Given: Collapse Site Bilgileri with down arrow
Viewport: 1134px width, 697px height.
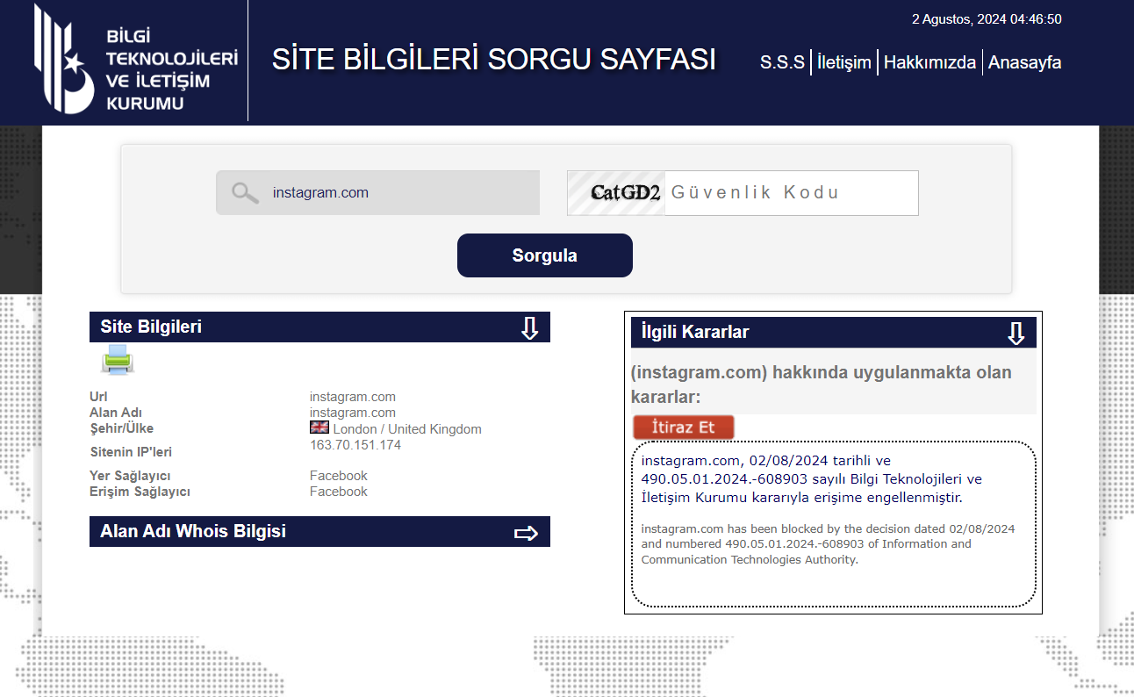Looking at the screenshot, I should coord(529,328).
